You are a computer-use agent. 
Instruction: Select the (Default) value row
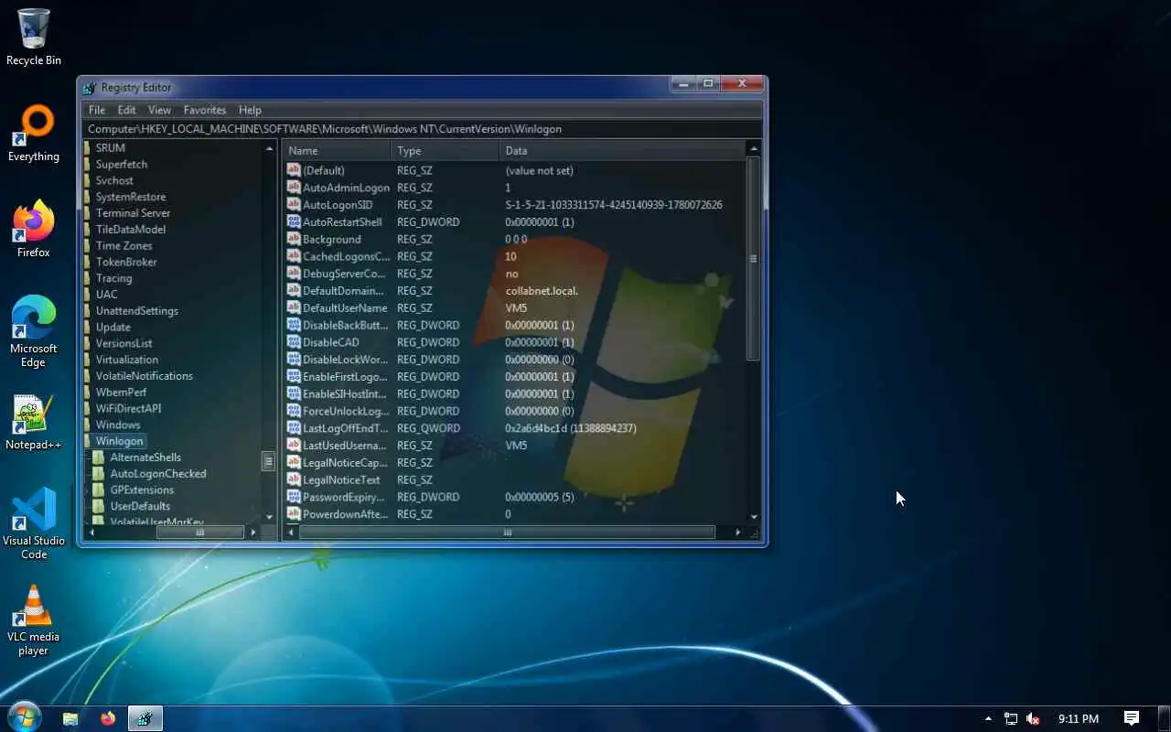click(515, 170)
